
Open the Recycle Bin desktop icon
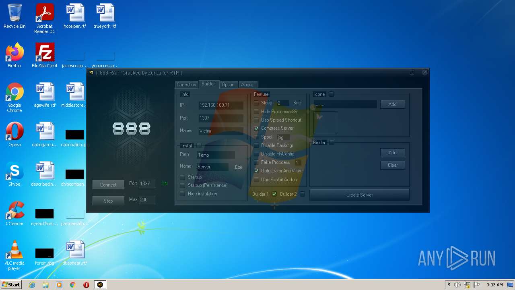click(x=14, y=16)
